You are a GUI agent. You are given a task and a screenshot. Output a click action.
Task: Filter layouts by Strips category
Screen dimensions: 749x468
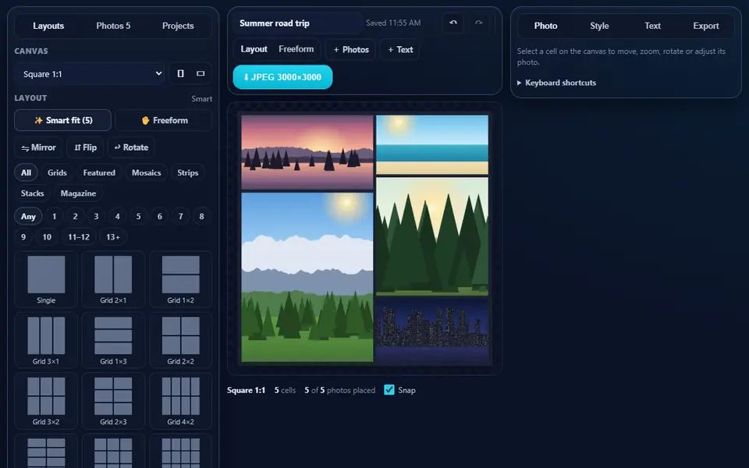(x=188, y=172)
